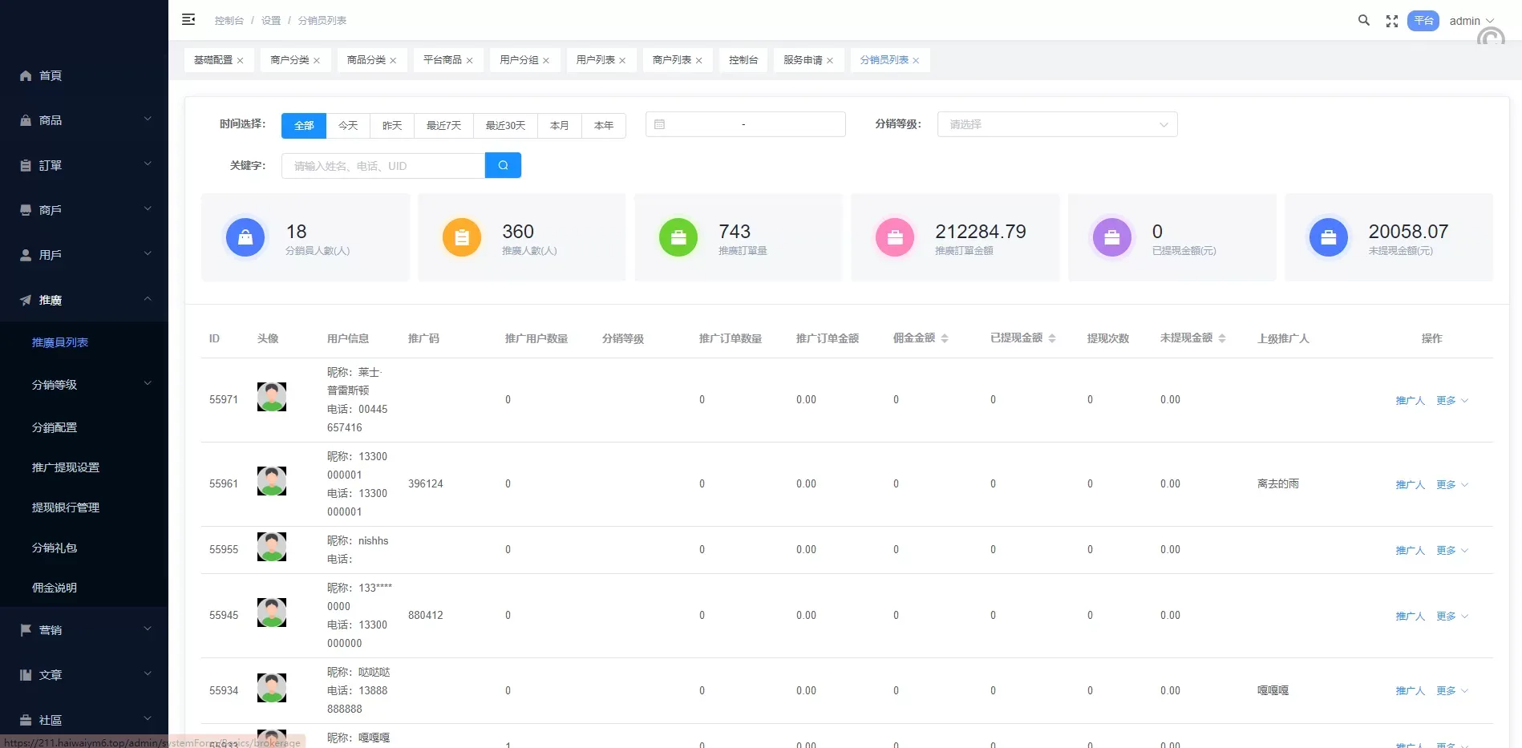This screenshot has width=1522, height=748.
Task: Click 推广人 link for user 55961
Action: click(1410, 484)
